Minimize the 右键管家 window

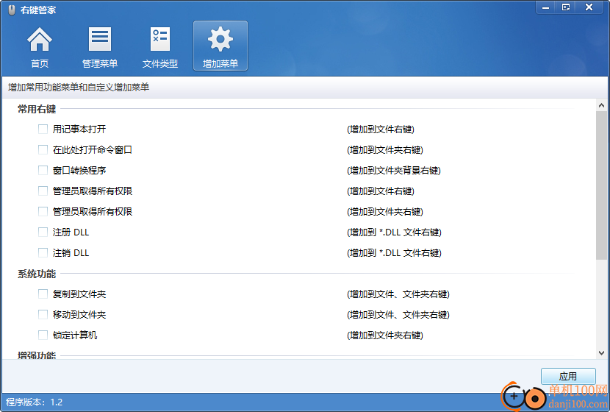click(x=546, y=7)
